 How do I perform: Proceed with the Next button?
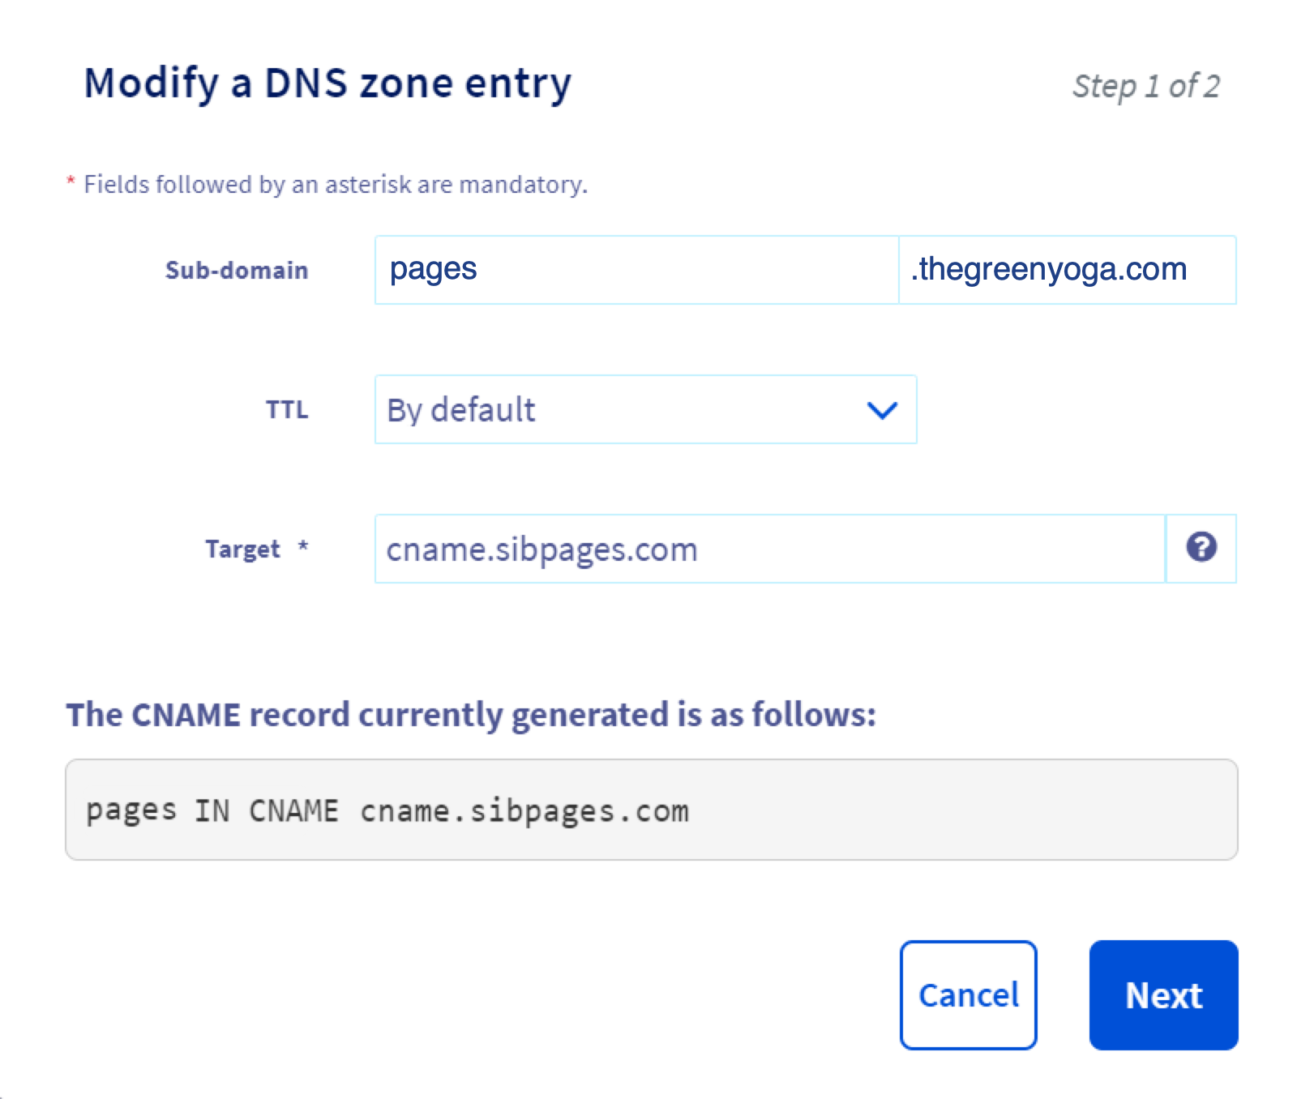pyautogui.click(x=1163, y=995)
